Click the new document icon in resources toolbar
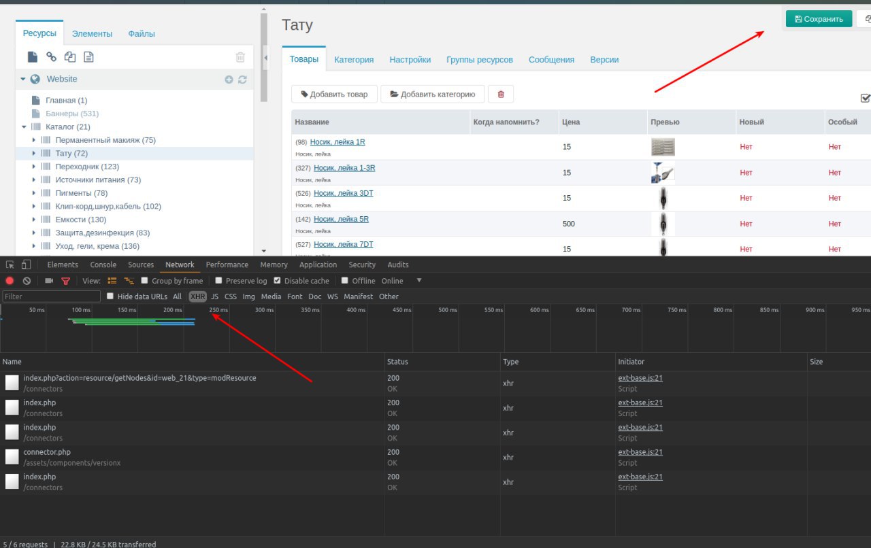The image size is (871, 548). click(32, 57)
